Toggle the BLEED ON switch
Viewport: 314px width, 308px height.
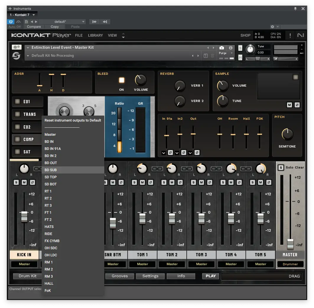point(122,80)
